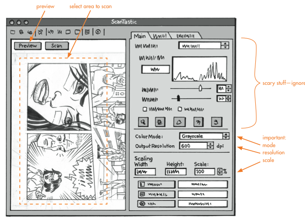Click the Scan button
The height and width of the screenshot is (217, 305).
[x=57, y=46]
